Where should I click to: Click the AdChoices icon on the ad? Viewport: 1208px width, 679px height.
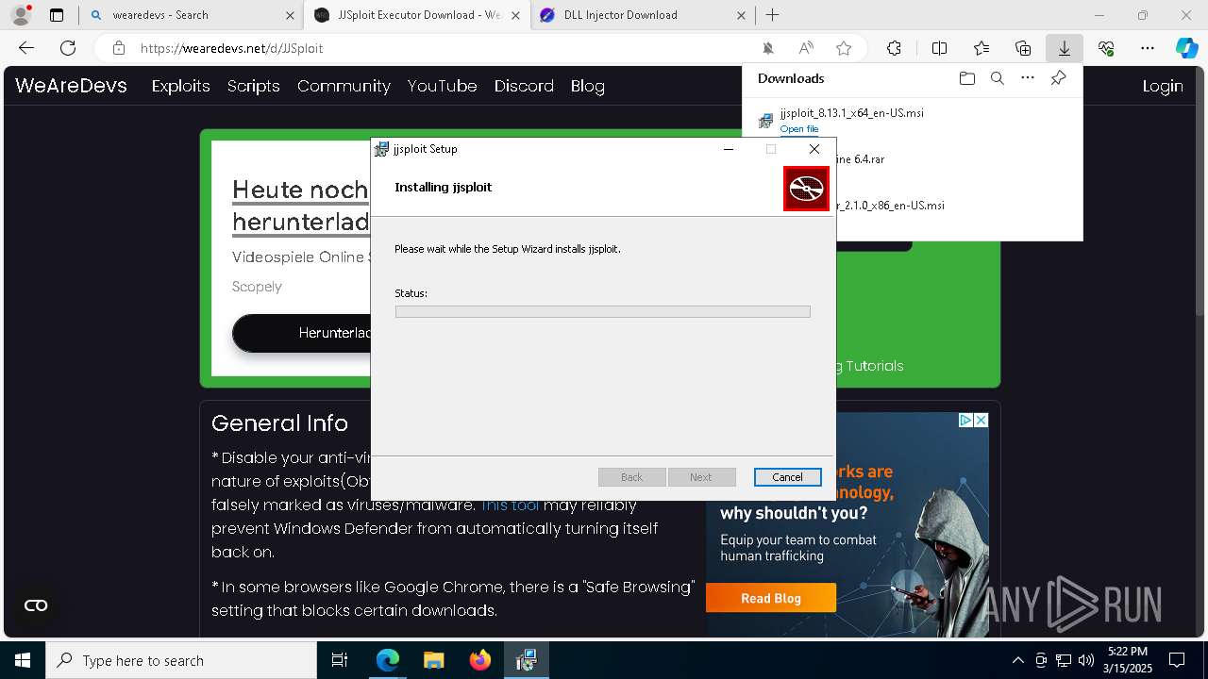(966, 421)
